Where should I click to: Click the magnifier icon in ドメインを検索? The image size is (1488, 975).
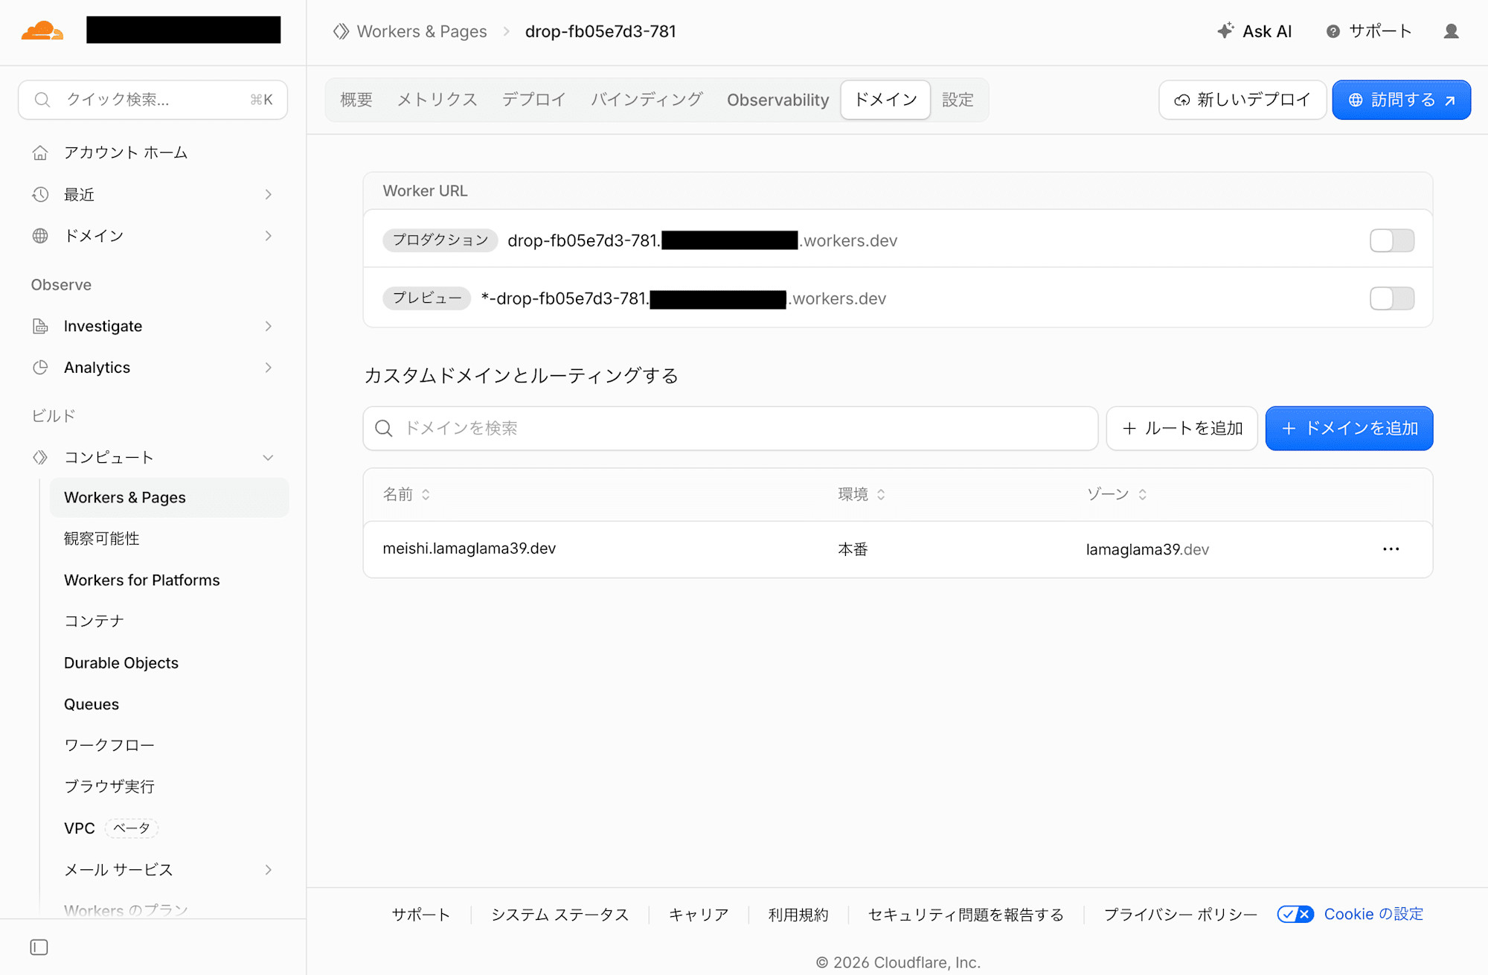(x=384, y=428)
